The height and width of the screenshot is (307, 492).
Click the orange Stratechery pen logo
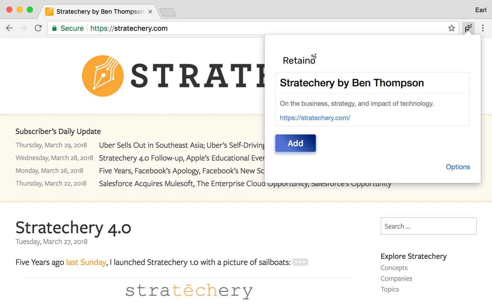click(x=103, y=76)
